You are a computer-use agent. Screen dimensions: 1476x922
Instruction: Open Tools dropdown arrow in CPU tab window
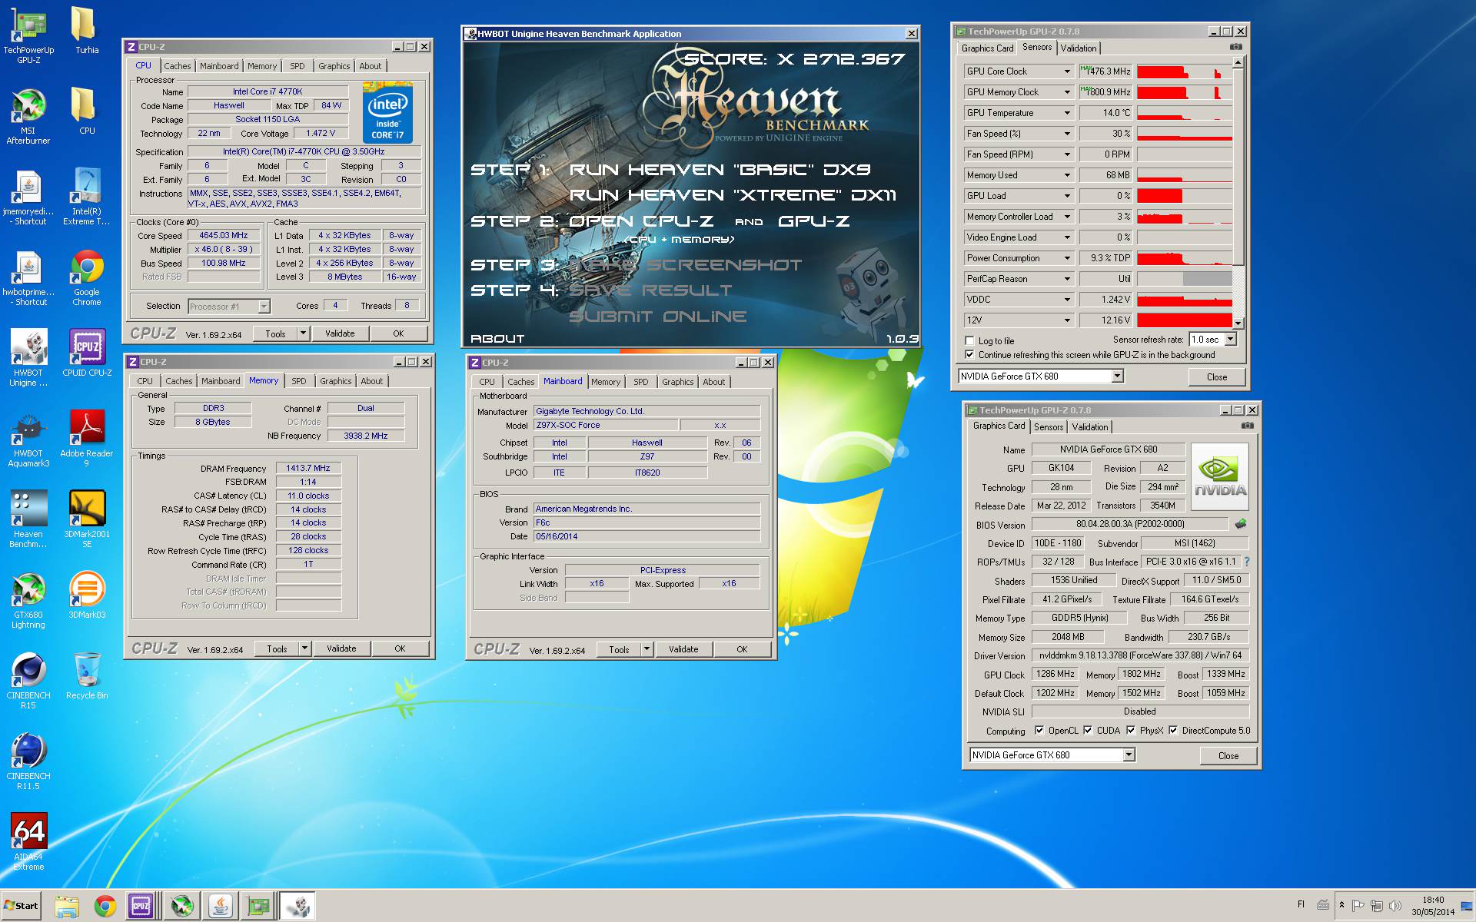303,333
